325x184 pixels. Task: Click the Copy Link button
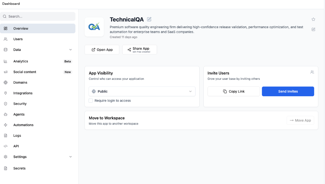[x=234, y=92]
